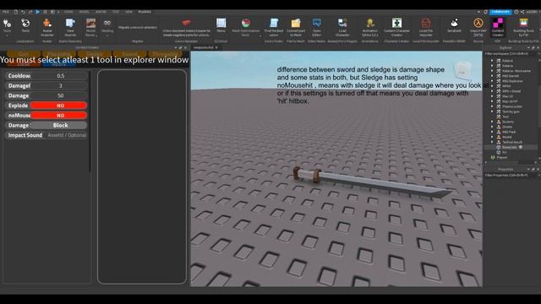Switch to the MODEL ribbon tab
The height and width of the screenshot is (304, 541).
[84, 12]
